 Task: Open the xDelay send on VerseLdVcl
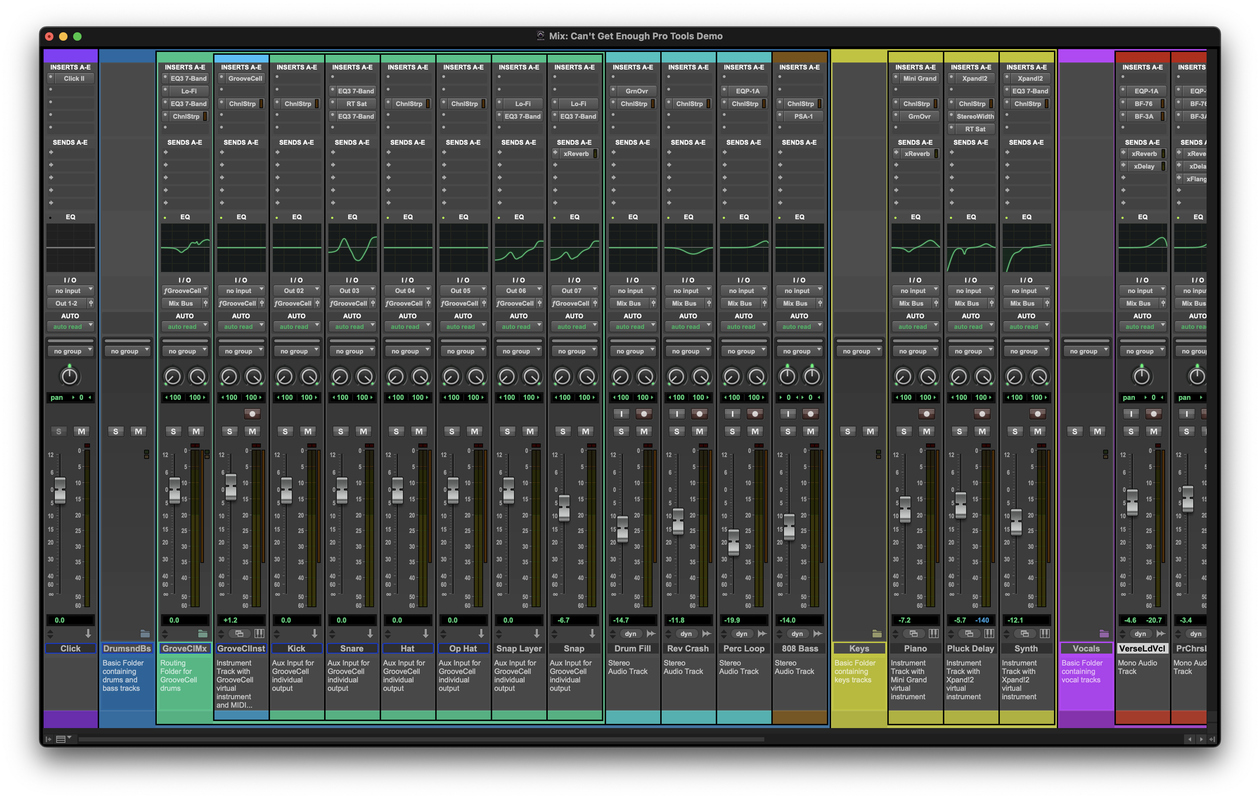[1144, 166]
